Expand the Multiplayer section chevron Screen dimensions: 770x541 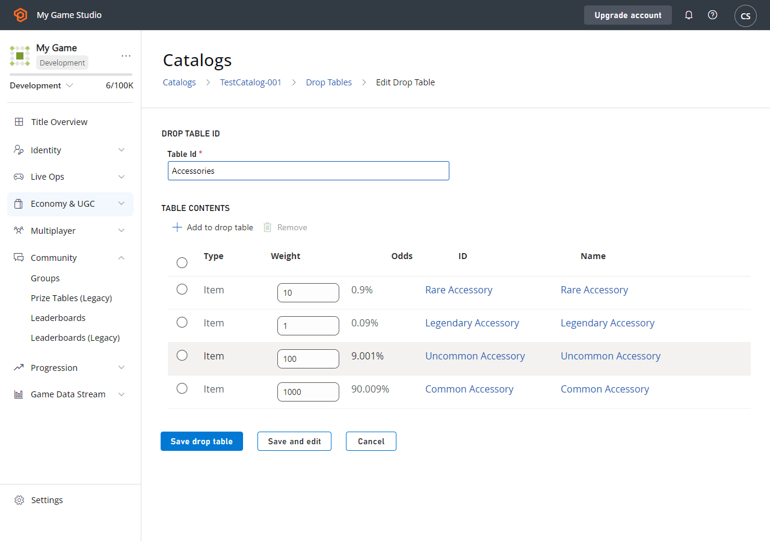[122, 231]
